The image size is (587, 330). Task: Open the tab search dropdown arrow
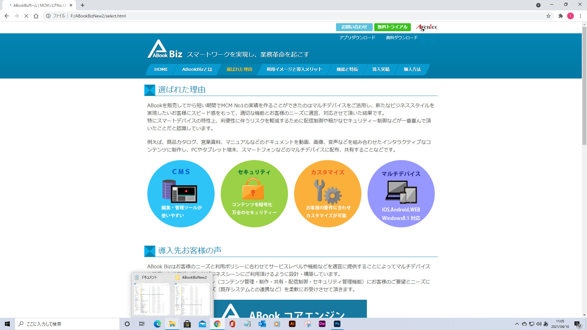point(538,5)
